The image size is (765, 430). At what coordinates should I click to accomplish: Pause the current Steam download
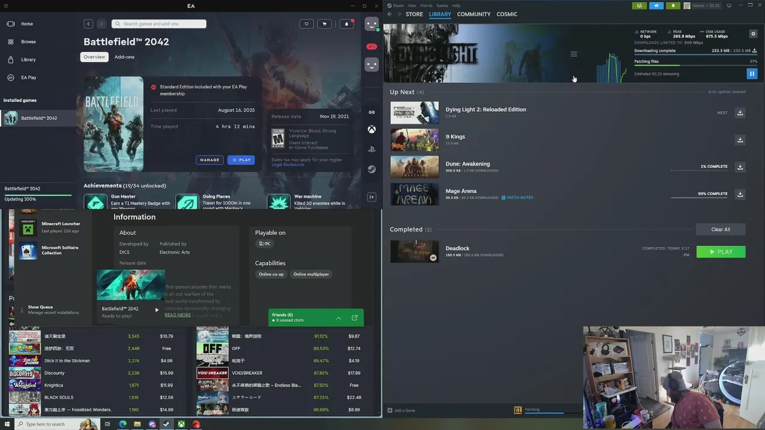[752, 74]
